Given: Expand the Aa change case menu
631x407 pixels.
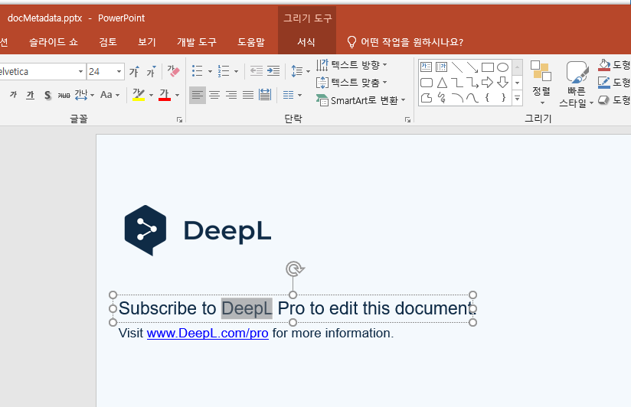Looking at the screenshot, I should (x=110, y=96).
